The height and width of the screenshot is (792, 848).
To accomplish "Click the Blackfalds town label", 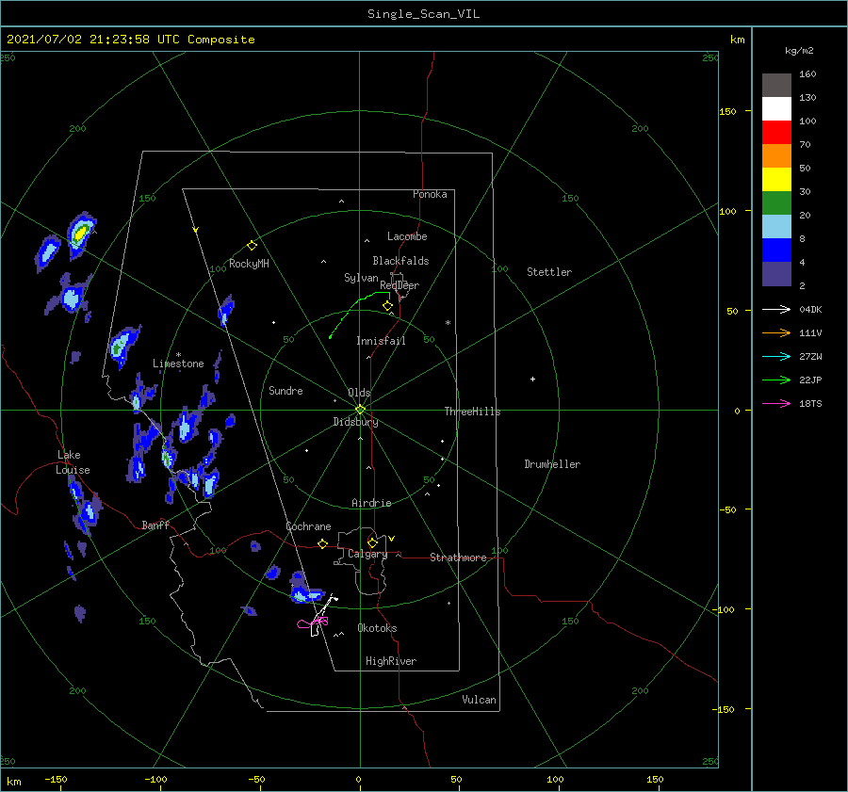I will [x=400, y=261].
